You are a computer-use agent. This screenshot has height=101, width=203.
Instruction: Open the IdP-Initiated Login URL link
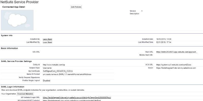pyautogui.click(x=77, y=97)
